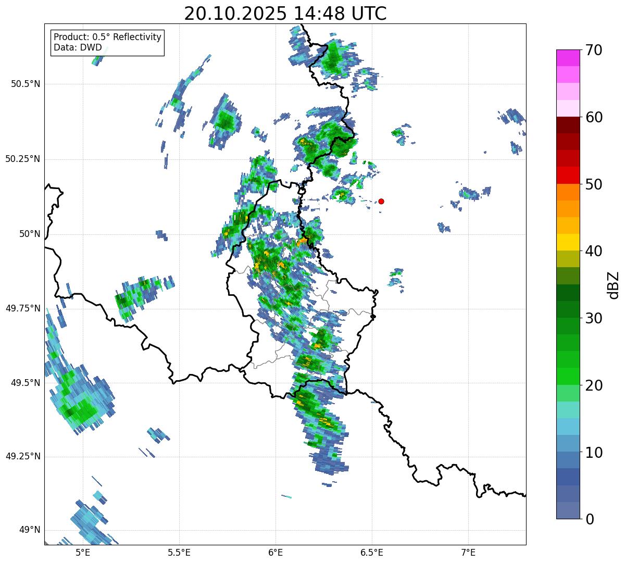Click the longitude label '5°E'
Image resolution: width=626 pixels, height=563 pixels.
[x=83, y=553]
